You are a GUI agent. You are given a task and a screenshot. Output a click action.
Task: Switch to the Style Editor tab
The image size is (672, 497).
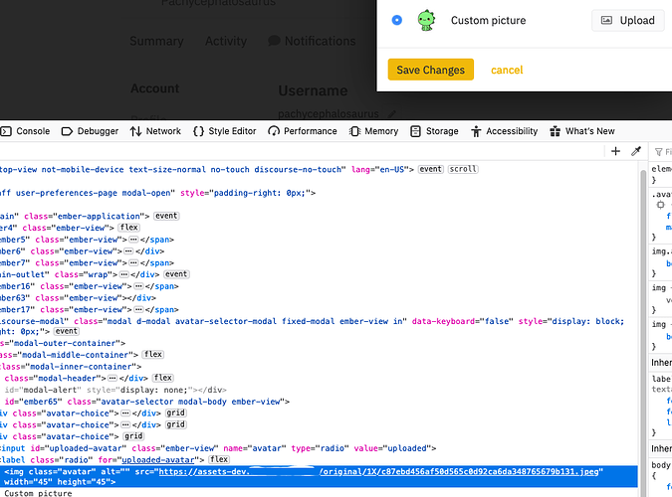coord(225,131)
